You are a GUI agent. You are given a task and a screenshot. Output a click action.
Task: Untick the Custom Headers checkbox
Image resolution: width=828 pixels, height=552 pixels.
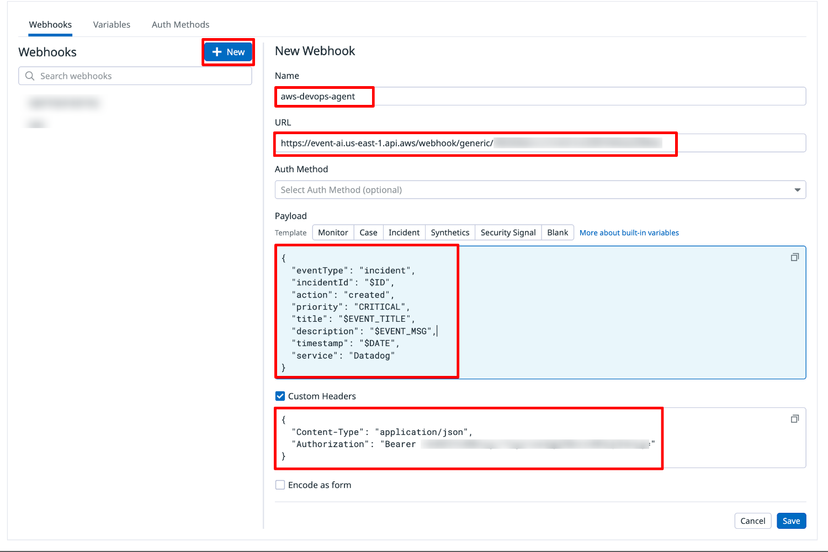(280, 396)
